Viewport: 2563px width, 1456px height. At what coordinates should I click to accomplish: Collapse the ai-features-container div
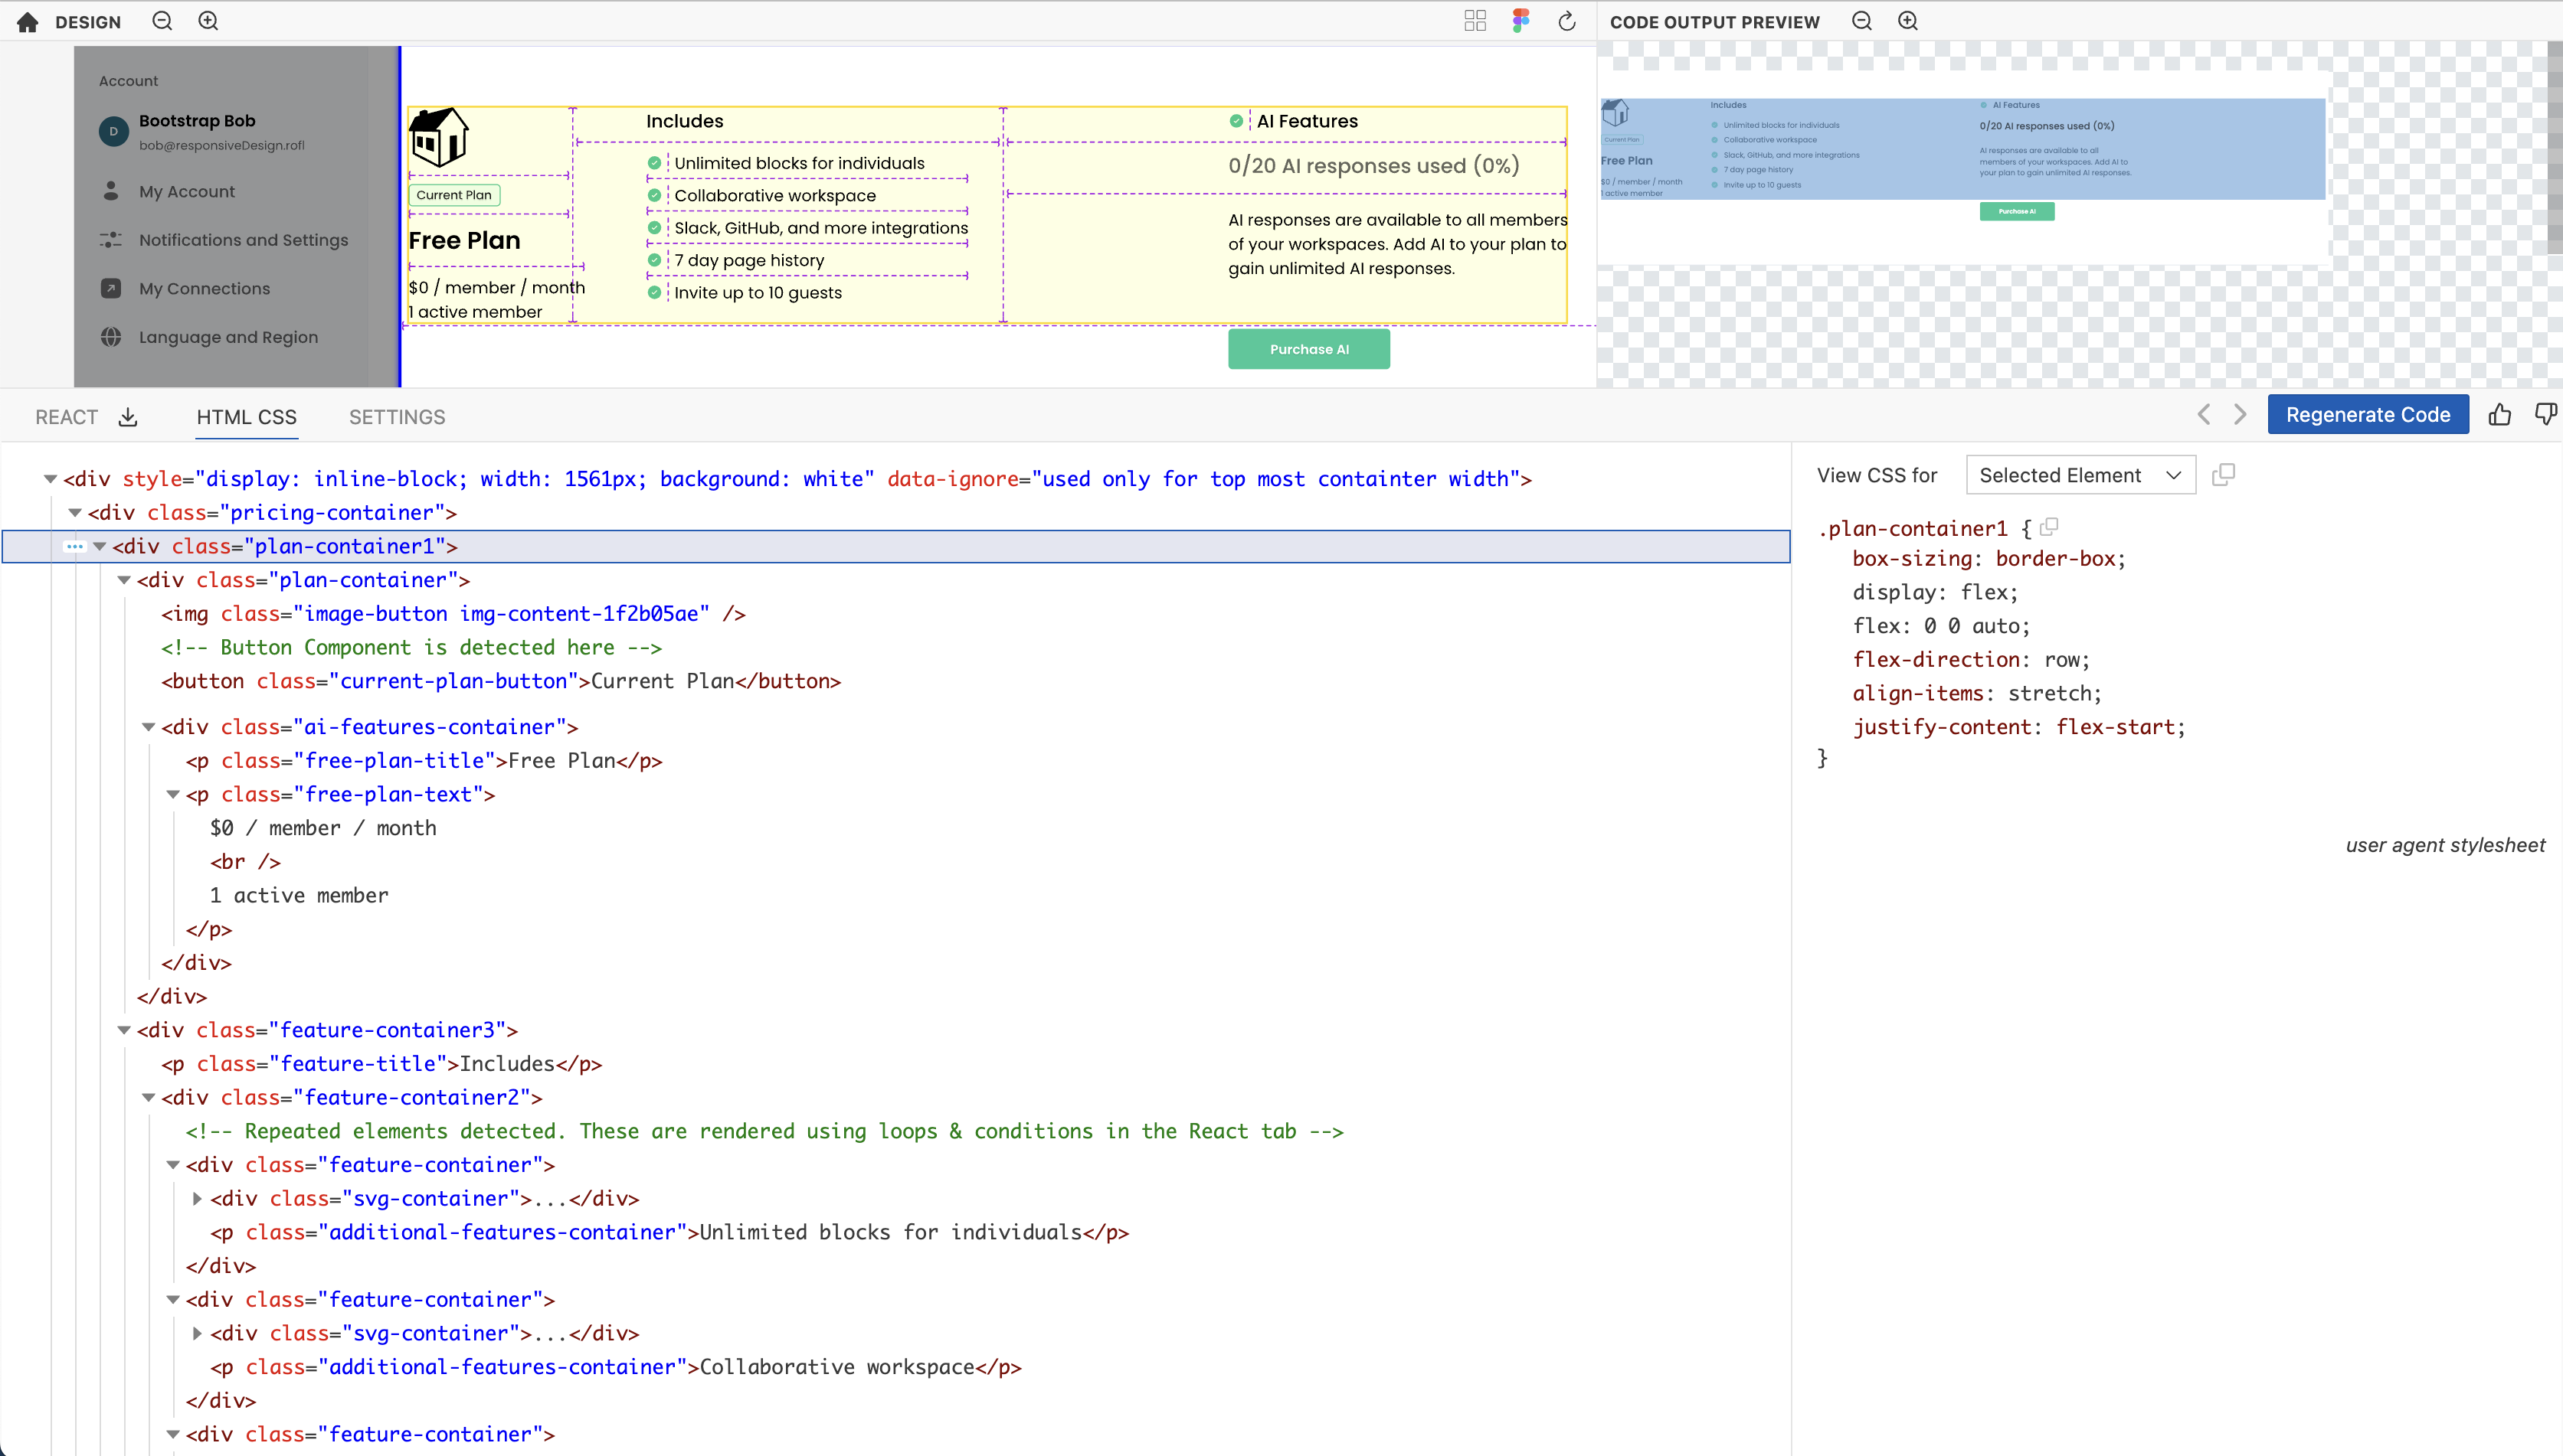tap(148, 727)
